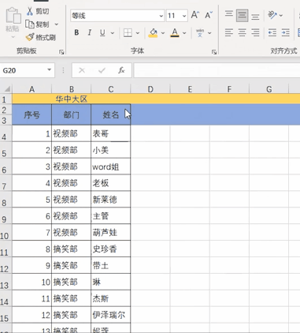Select column A header
The height and width of the screenshot is (333, 300).
click(31, 89)
